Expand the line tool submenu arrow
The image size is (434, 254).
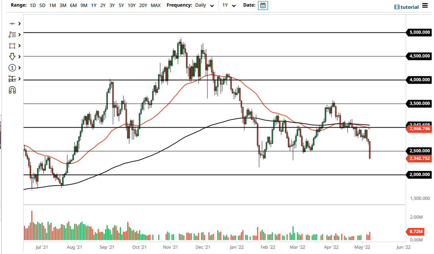[x=19, y=24]
